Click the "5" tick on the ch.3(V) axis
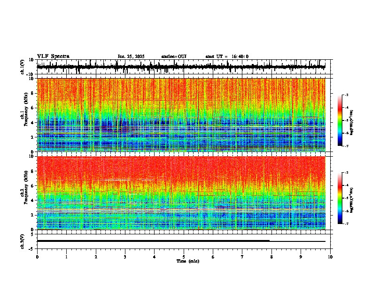Image resolution: width=372 pixels, height=288 pixels. pyautogui.click(x=32, y=234)
